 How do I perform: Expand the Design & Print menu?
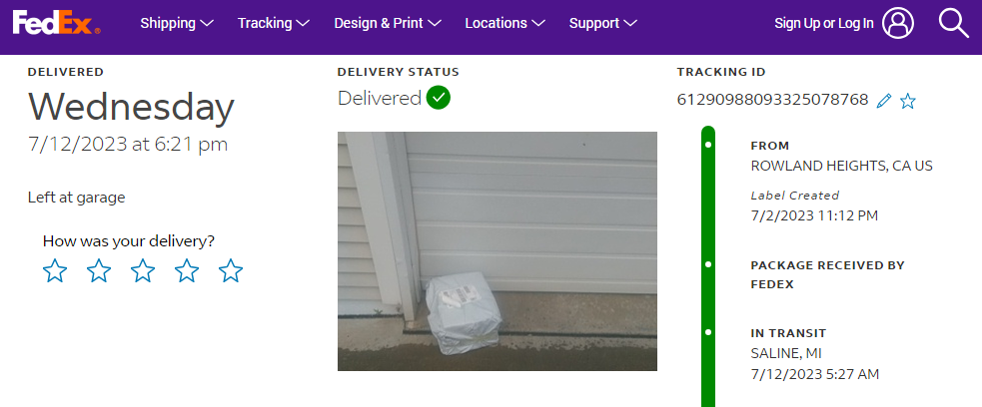point(388,23)
